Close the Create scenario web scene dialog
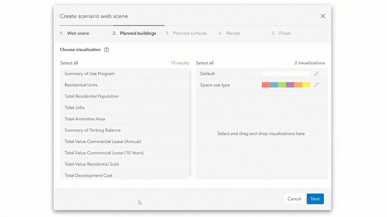 coord(323,16)
